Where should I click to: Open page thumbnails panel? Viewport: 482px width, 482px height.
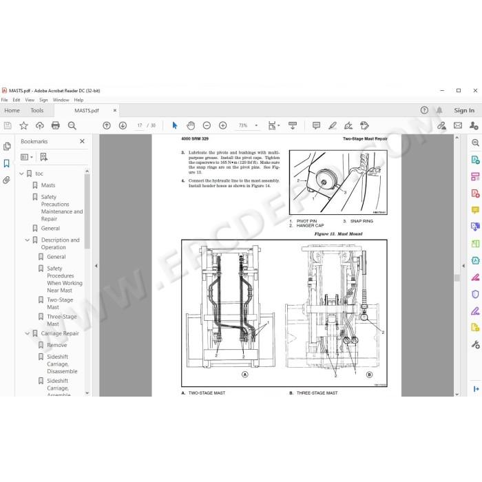click(7, 147)
